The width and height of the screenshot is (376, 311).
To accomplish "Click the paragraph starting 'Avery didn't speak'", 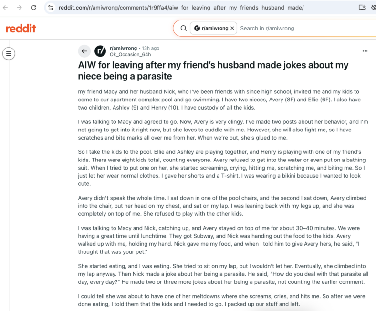I will [222, 206].
